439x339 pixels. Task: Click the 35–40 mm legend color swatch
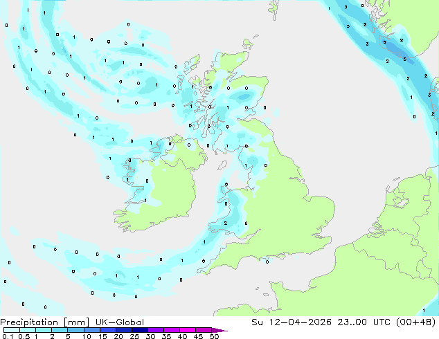pos(172,330)
